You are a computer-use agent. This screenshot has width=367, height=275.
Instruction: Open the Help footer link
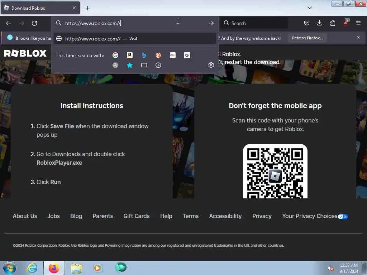click(x=166, y=216)
